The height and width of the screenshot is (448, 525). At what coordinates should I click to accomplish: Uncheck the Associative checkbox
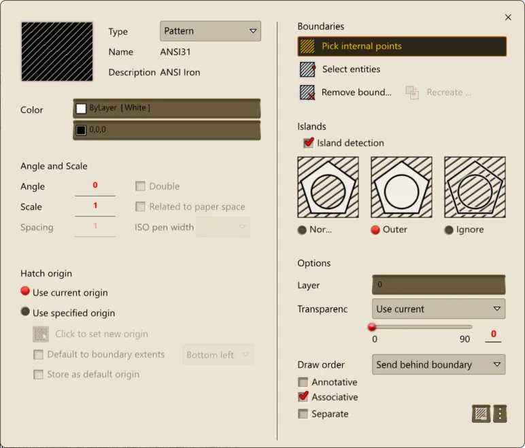[303, 397]
